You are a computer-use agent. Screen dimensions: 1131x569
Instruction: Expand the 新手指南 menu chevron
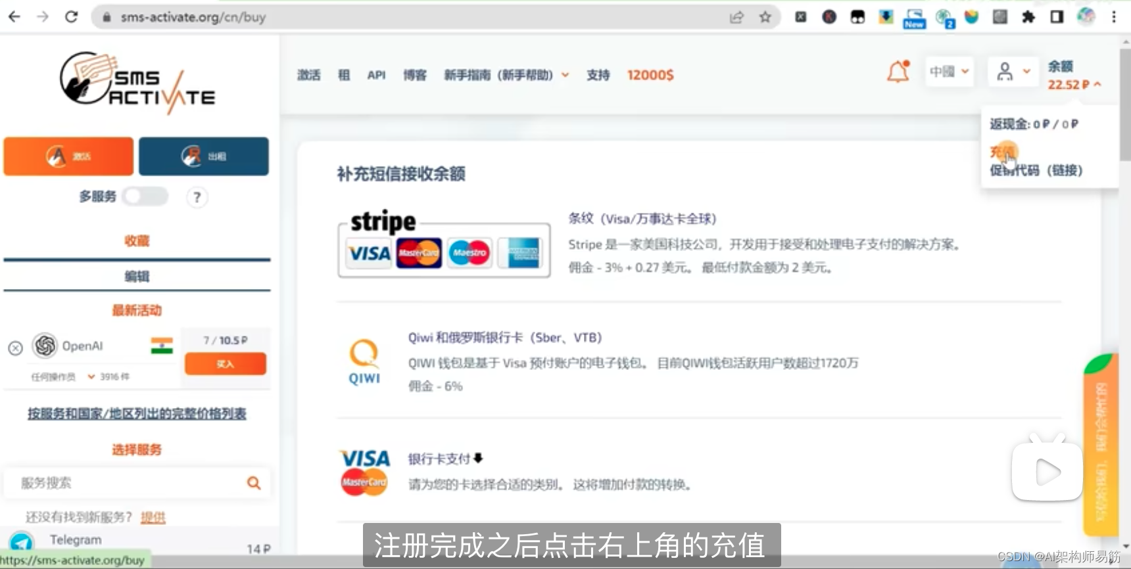click(x=565, y=75)
